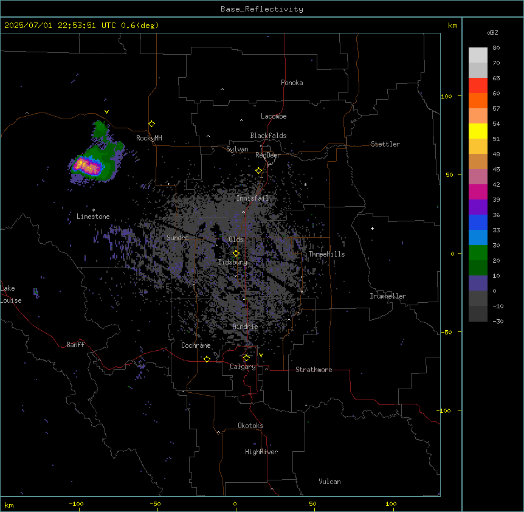524x512 pixels.
Task: Click the Stettler town label
Action: [385, 144]
